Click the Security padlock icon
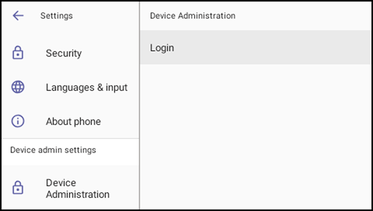 tap(18, 52)
